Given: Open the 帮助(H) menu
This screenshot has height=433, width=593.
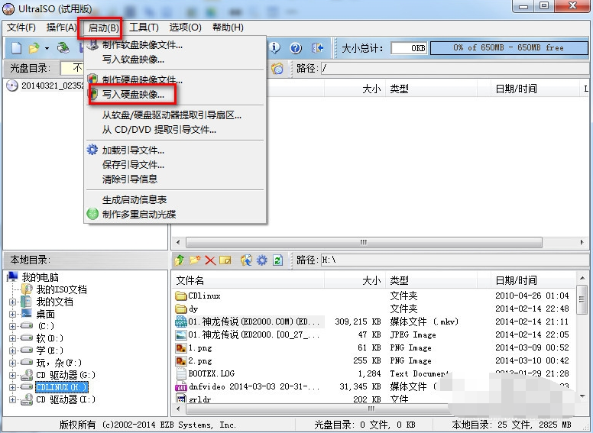Looking at the screenshot, I should pos(228,27).
